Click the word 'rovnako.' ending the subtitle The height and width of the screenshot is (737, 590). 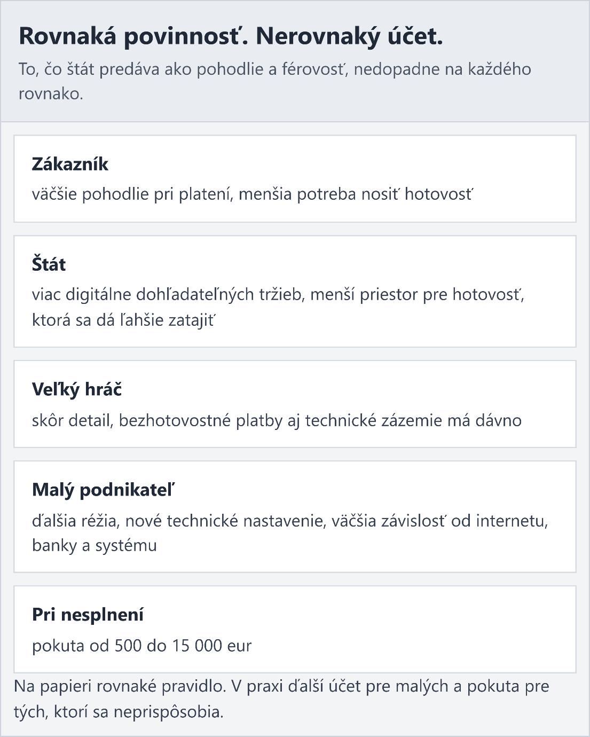click(51, 94)
